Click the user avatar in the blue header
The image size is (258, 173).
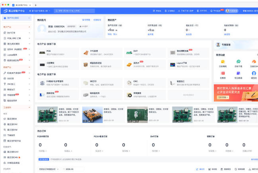228,11
